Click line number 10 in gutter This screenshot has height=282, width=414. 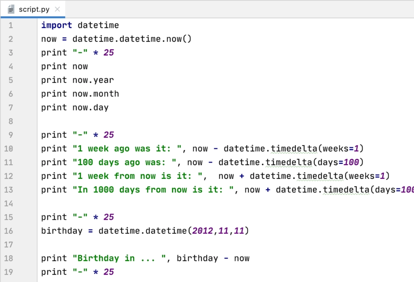(8, 149)
